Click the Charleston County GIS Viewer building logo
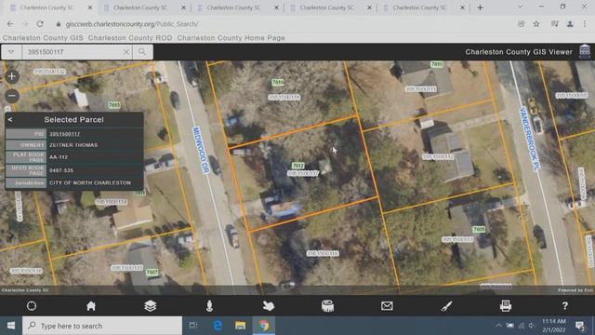Screen dimensions: 595x335 click(585, 51)
